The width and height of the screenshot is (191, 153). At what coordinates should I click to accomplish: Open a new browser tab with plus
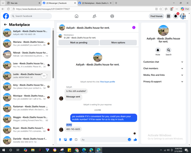point(116,3)
